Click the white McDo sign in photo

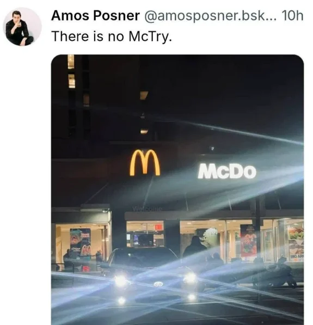click(227, 171)
